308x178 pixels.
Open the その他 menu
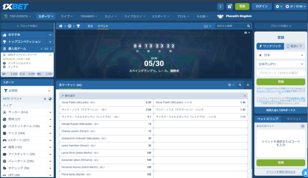[x=202, y=16]
